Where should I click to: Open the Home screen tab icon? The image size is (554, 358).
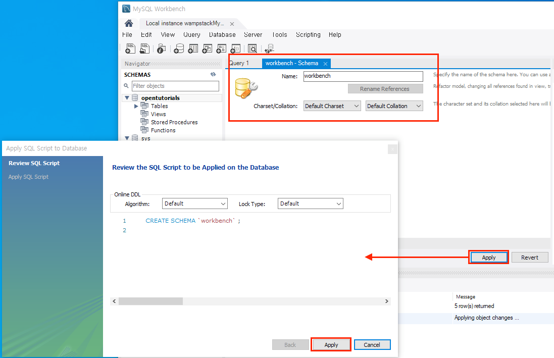coord(129,23)
